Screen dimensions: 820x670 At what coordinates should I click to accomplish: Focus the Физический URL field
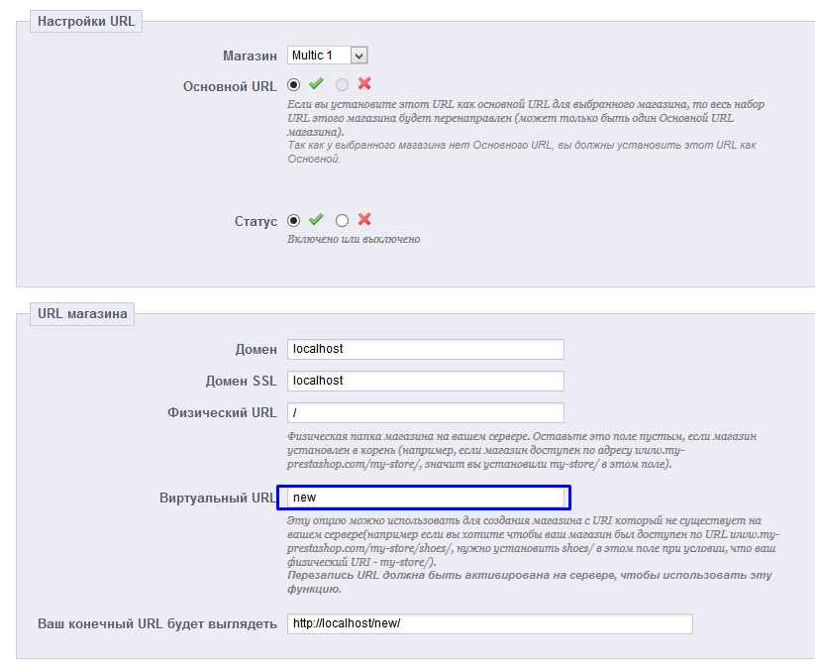pos(425,412)
